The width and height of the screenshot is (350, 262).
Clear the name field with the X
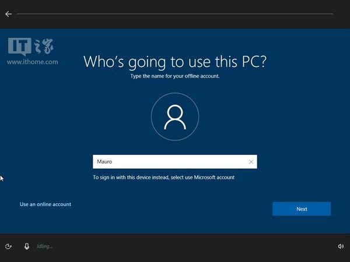click(x=251, y=162)
